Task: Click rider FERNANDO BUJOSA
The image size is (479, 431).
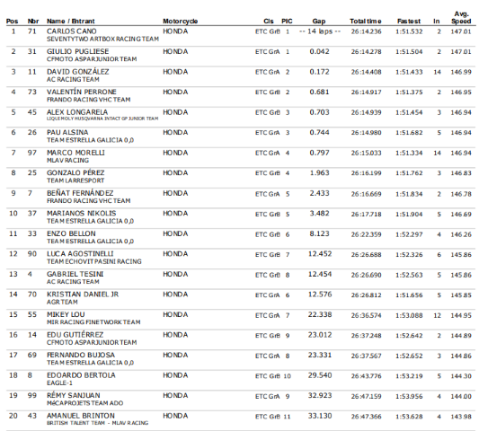Action: point(81,355)
